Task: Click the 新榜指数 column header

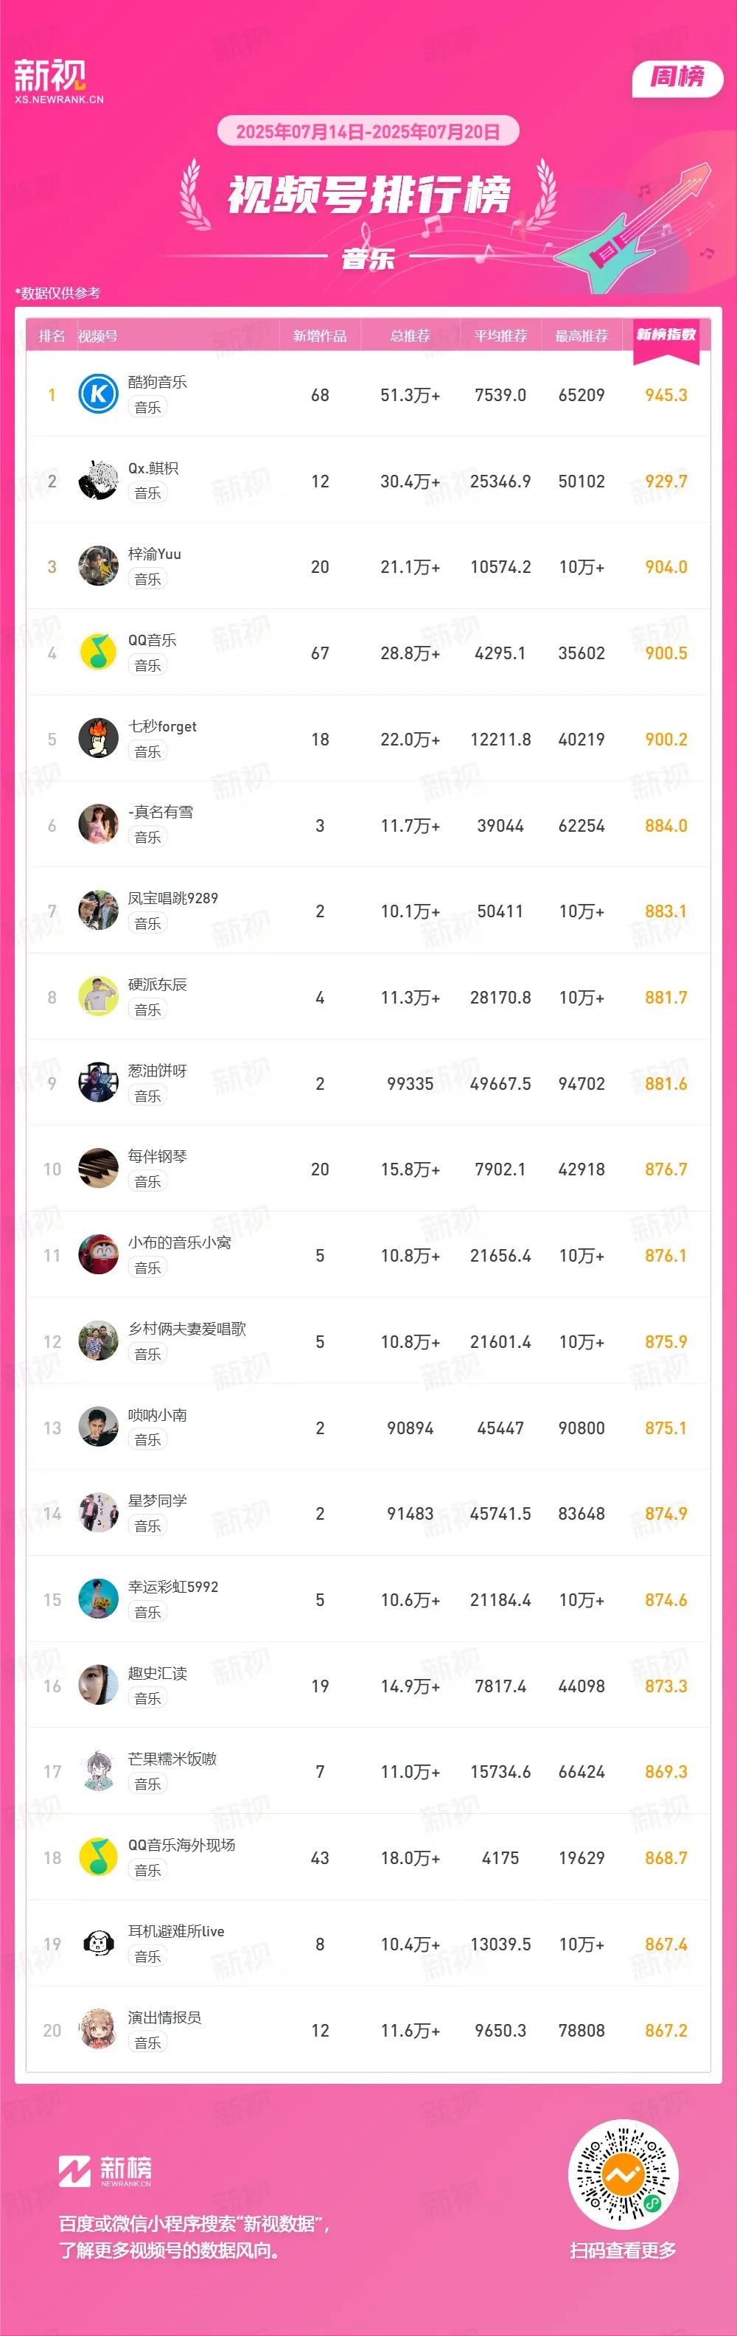Action: [666, 335]
